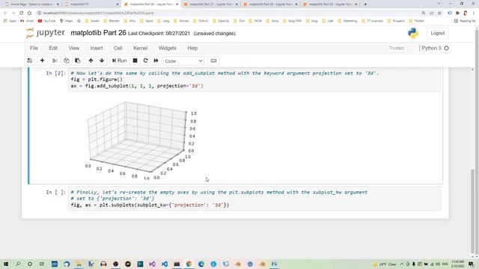Image resolution: width=479 pixels, height=269 pixels.
Task: Open the Insert menu
Action: [97, 48]
